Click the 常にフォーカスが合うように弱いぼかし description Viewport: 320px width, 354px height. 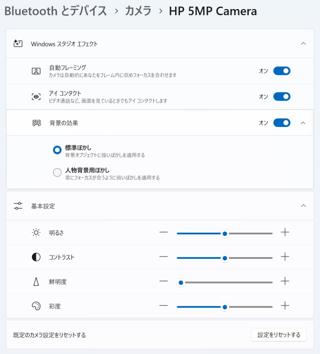(x=112, y=178)
